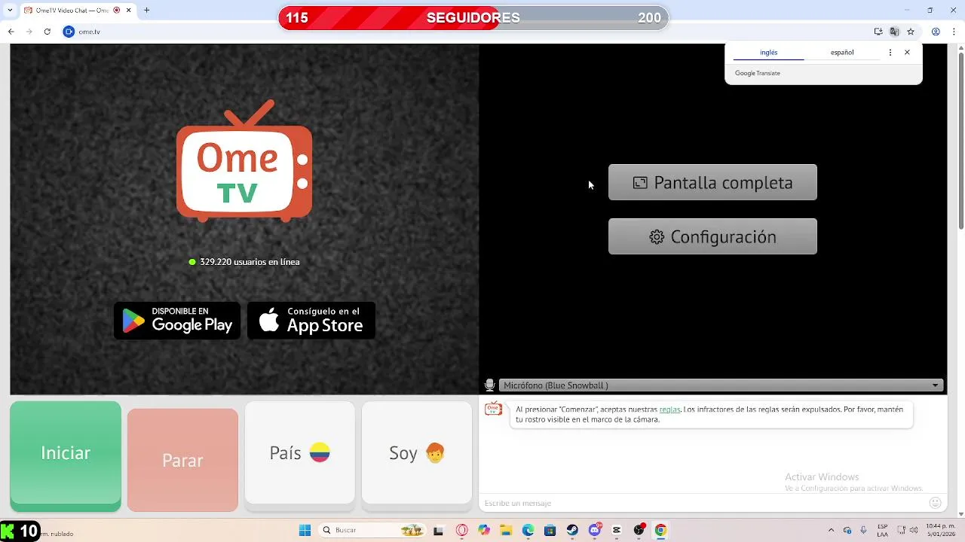965x542 pixels.
Task: Click the 329.220 usuarios en línea text
Action: 250,262
